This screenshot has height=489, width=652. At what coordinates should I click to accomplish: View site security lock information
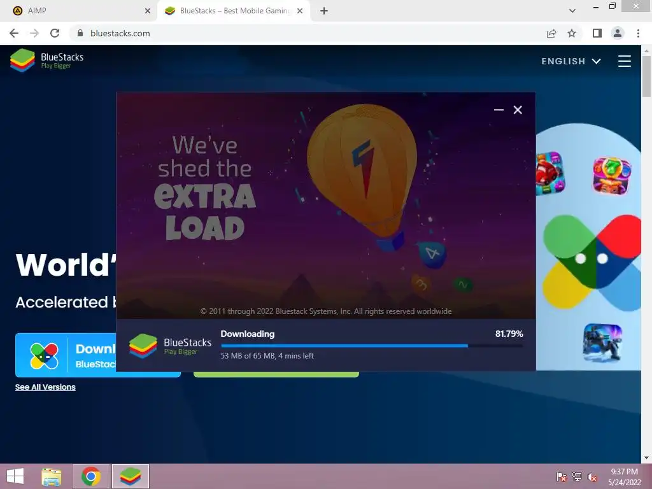80,33
